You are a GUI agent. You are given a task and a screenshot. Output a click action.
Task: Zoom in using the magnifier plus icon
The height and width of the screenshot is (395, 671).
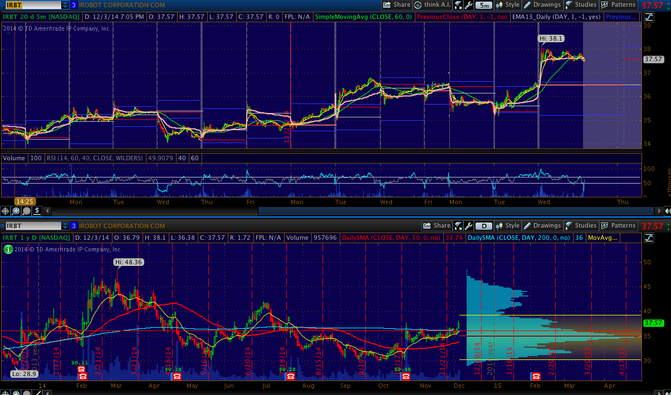point(16,211)
